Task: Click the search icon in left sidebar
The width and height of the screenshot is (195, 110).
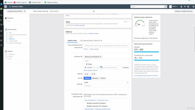Action: point(1,15)
